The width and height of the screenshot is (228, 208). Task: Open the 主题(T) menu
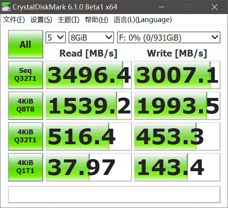pyautogui.click(x=69, y=20)
